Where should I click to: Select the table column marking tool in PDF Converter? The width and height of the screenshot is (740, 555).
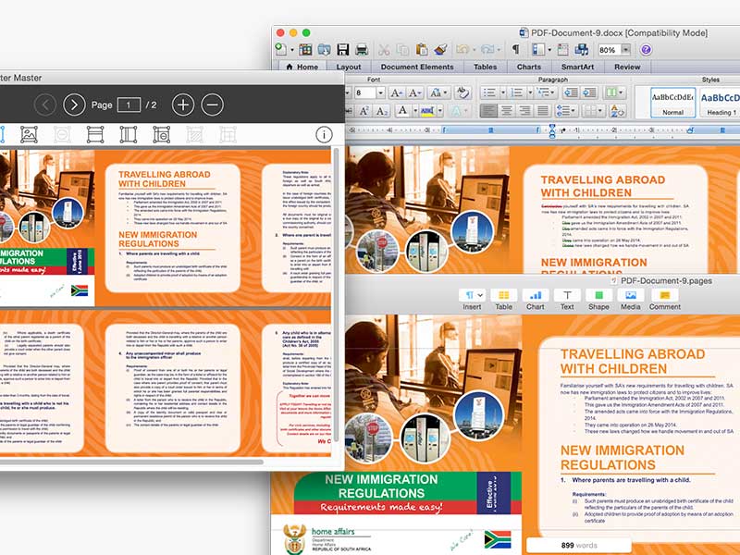(129, 134)
